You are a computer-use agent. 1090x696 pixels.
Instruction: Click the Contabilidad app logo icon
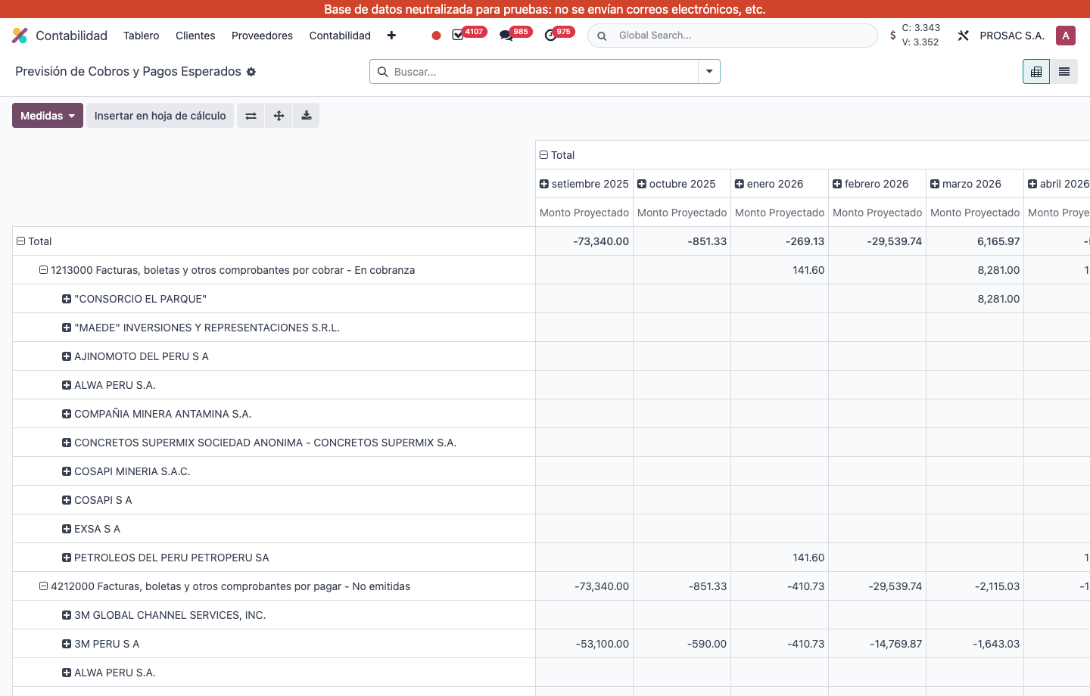(20, 36)
